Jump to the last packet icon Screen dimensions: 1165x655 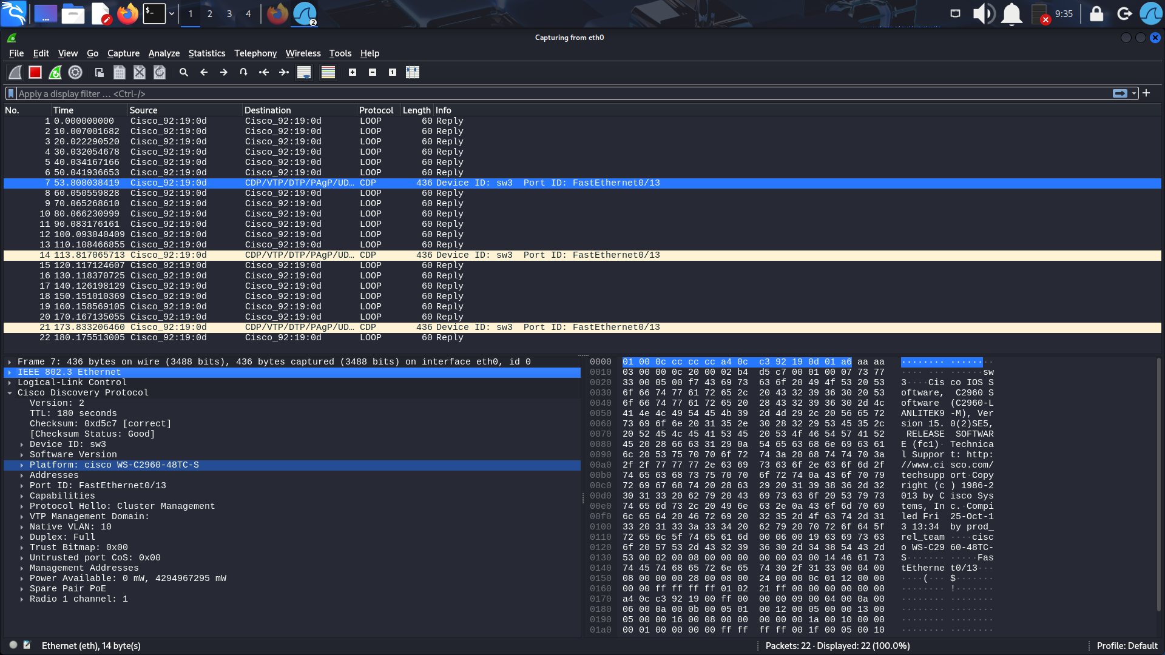[284, 72]
